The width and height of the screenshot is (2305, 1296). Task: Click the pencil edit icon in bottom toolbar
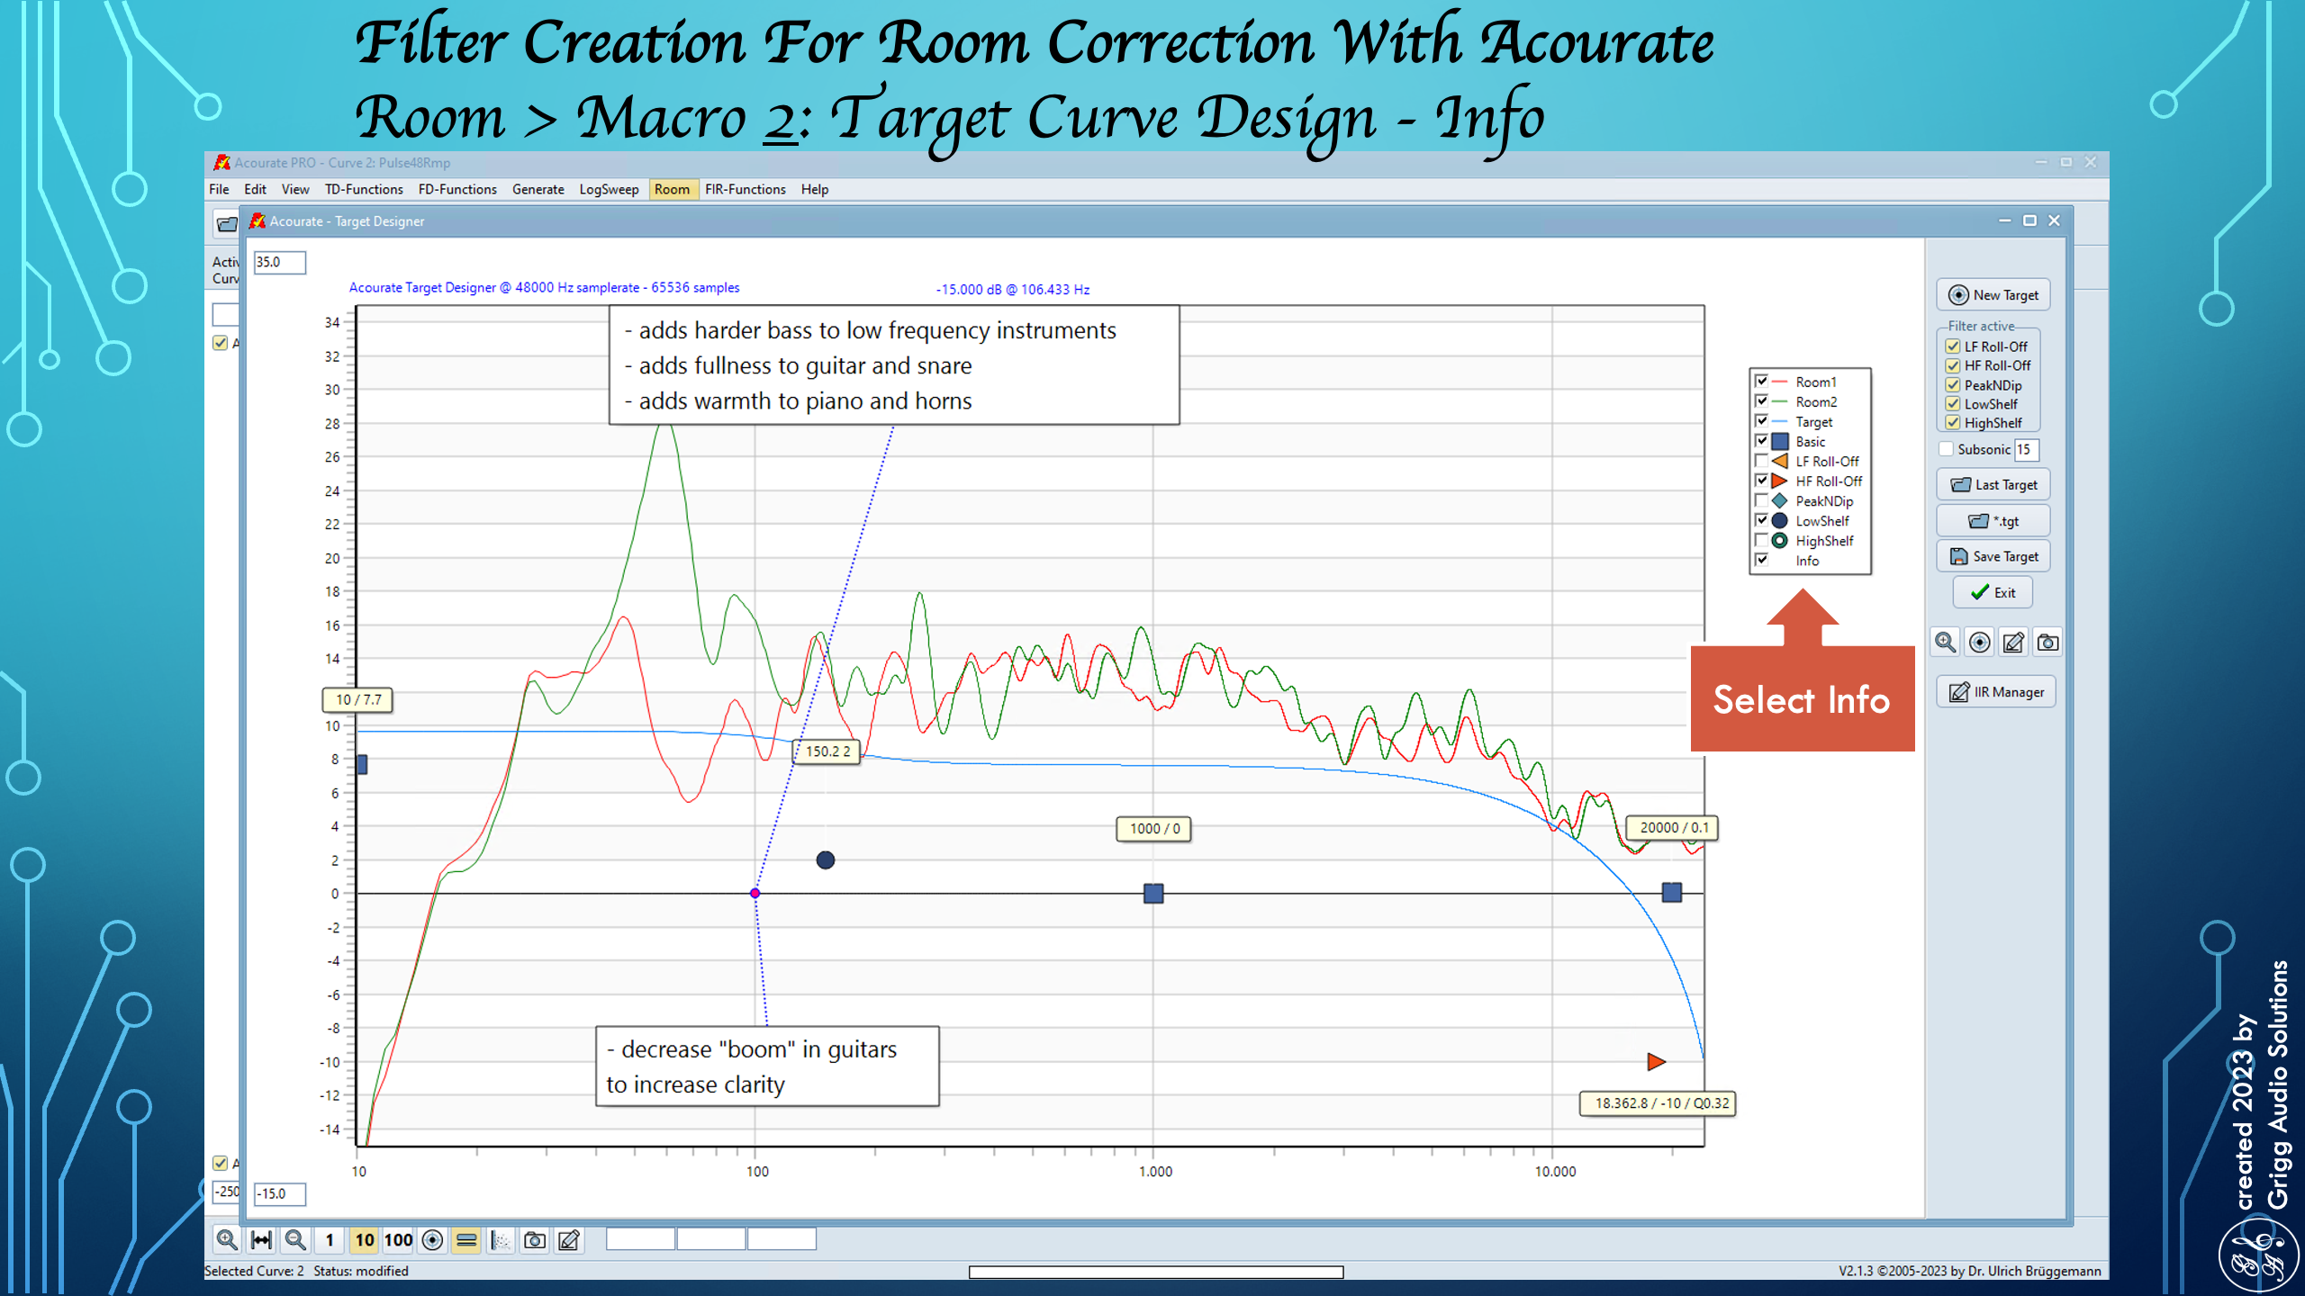coord(569,1239)
